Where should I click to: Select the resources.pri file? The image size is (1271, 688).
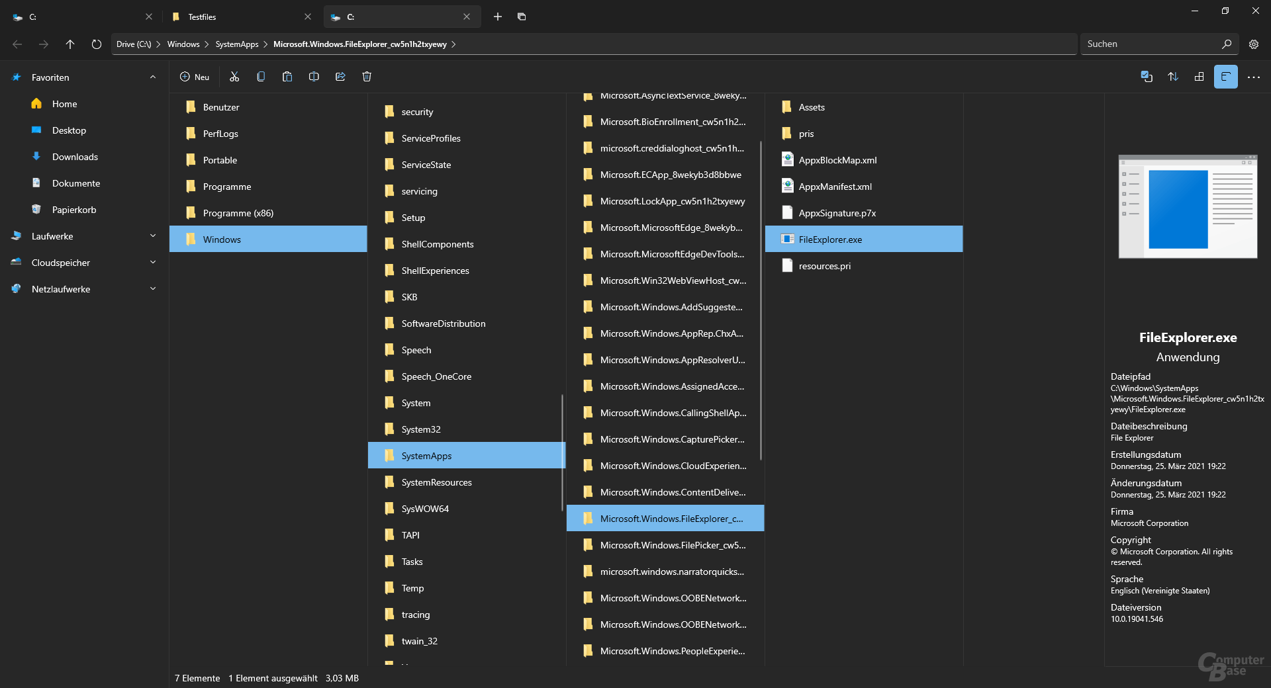[x=864, y=266]
